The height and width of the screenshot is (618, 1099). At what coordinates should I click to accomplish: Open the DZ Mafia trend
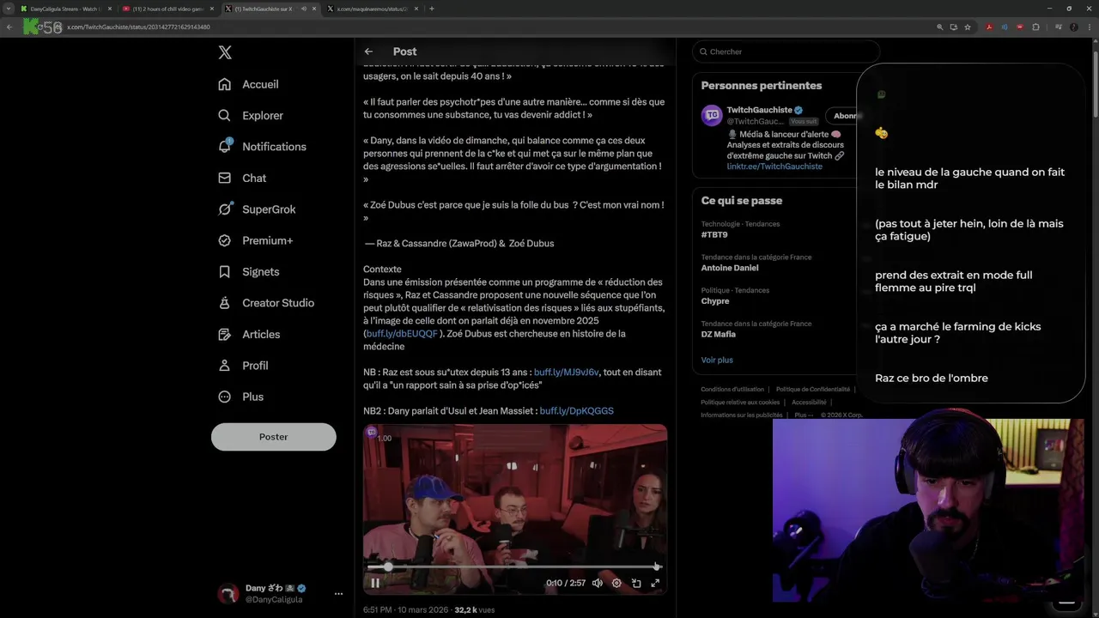tap(719, 334)
